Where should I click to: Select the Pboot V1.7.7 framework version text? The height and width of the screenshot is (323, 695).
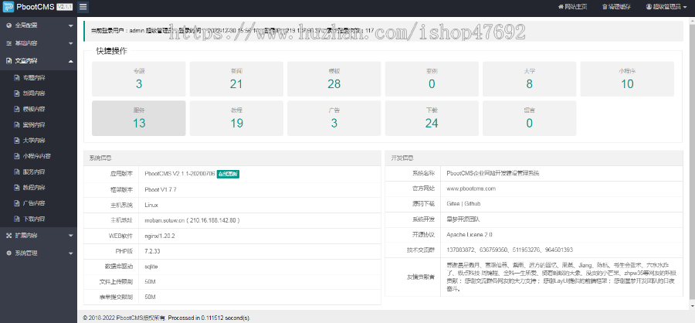[x=161, y=189]
